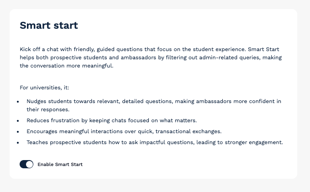Screen dimensions: 310x192
Task: Click the 'Kick off a chat' paragraph's first line
Action: tap(149, 49)
